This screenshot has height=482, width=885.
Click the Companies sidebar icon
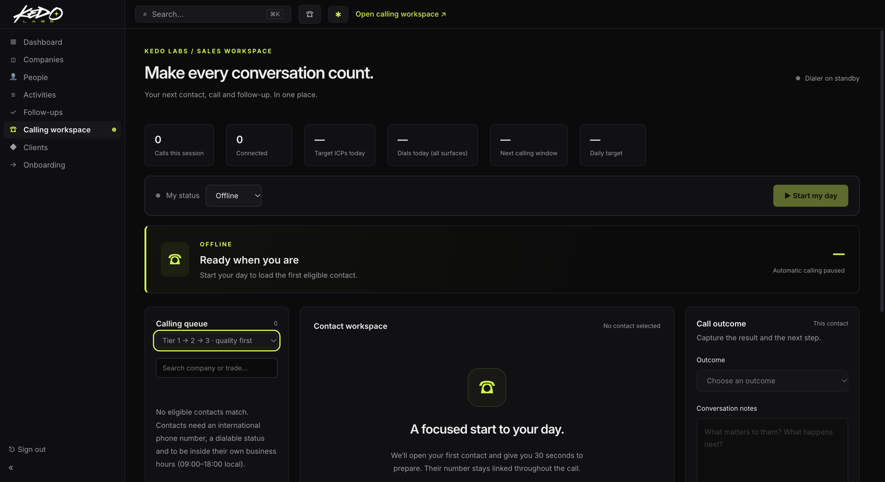click(13, 59)
